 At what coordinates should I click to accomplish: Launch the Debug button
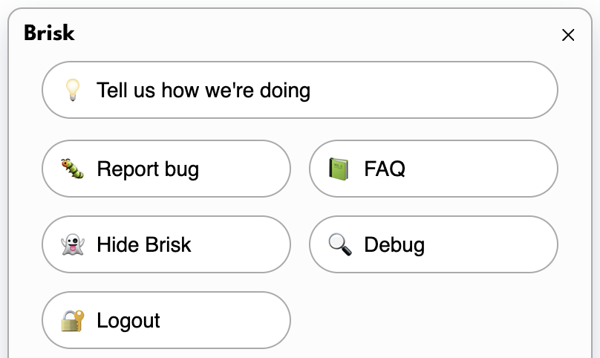(x=433, y=244)
